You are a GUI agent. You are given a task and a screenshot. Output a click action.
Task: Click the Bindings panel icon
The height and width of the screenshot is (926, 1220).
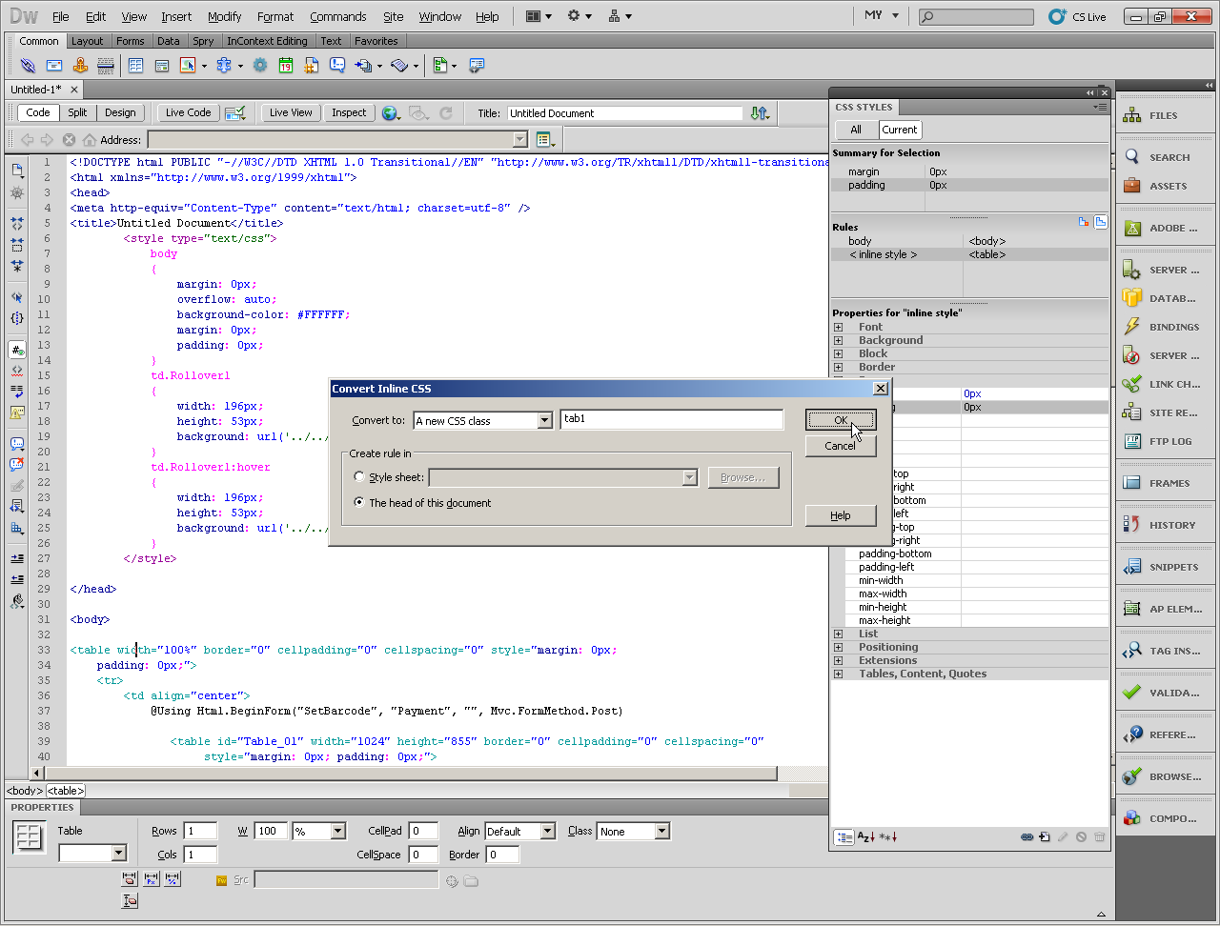point(1132,327)
